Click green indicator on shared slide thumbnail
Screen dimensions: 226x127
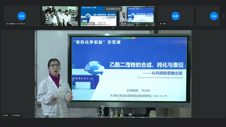[x=84, y=24]
